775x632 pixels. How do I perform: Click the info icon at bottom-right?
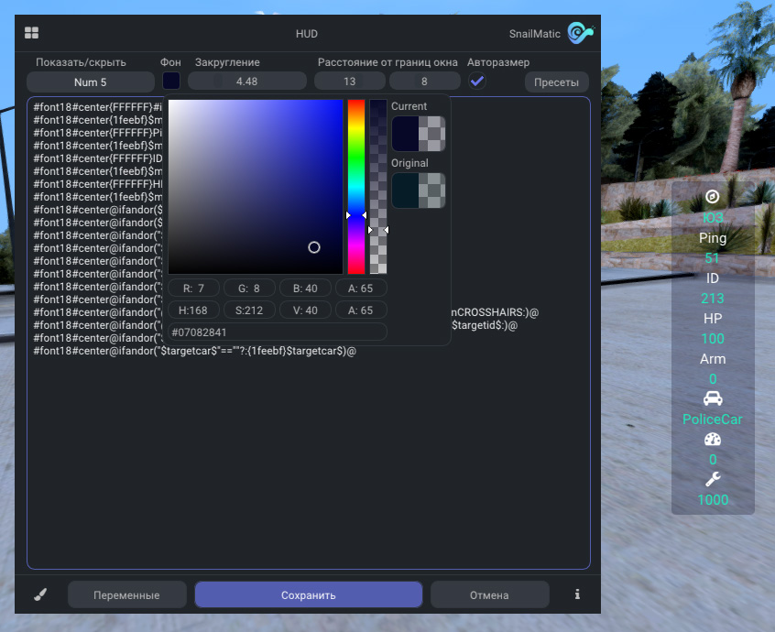point(577,594)
